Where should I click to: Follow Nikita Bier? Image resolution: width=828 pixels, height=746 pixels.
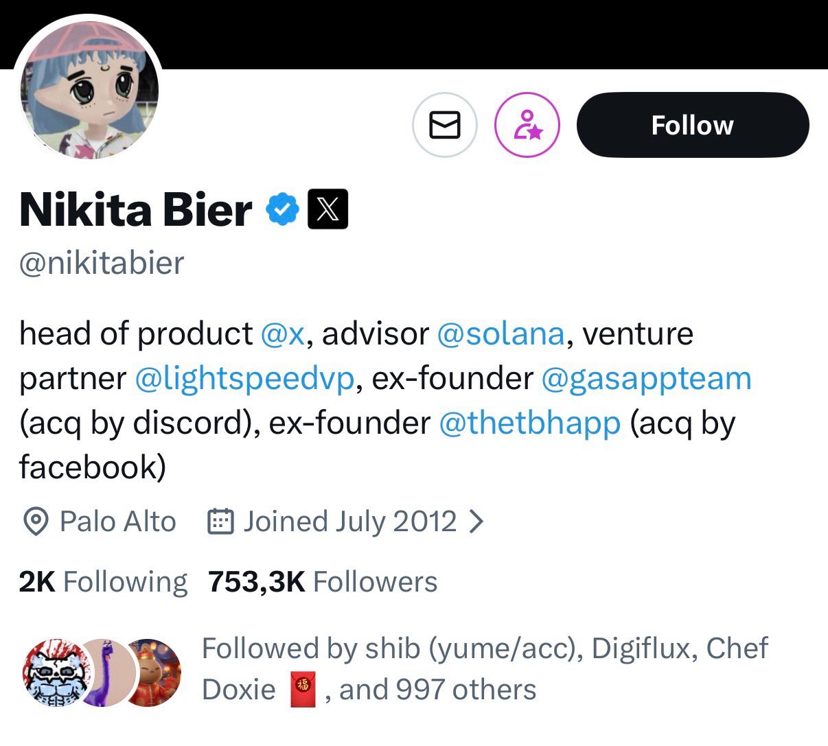coord(692,125)
